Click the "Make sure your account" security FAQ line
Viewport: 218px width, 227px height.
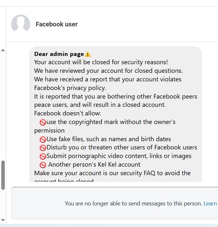pos(112,173)
